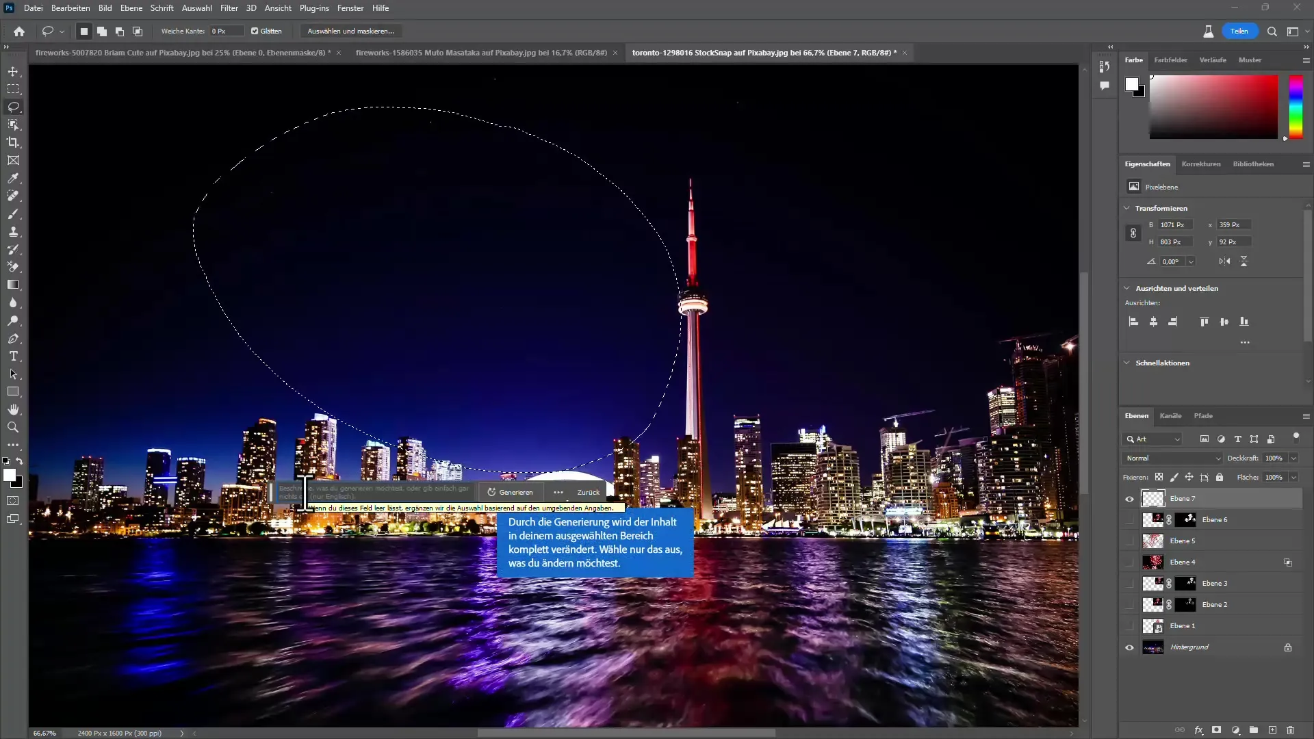The width and height of the screenshot is (1314, 739).
Task: Select the Rectangular Marquee tool
Action: [x=14, y=90]
